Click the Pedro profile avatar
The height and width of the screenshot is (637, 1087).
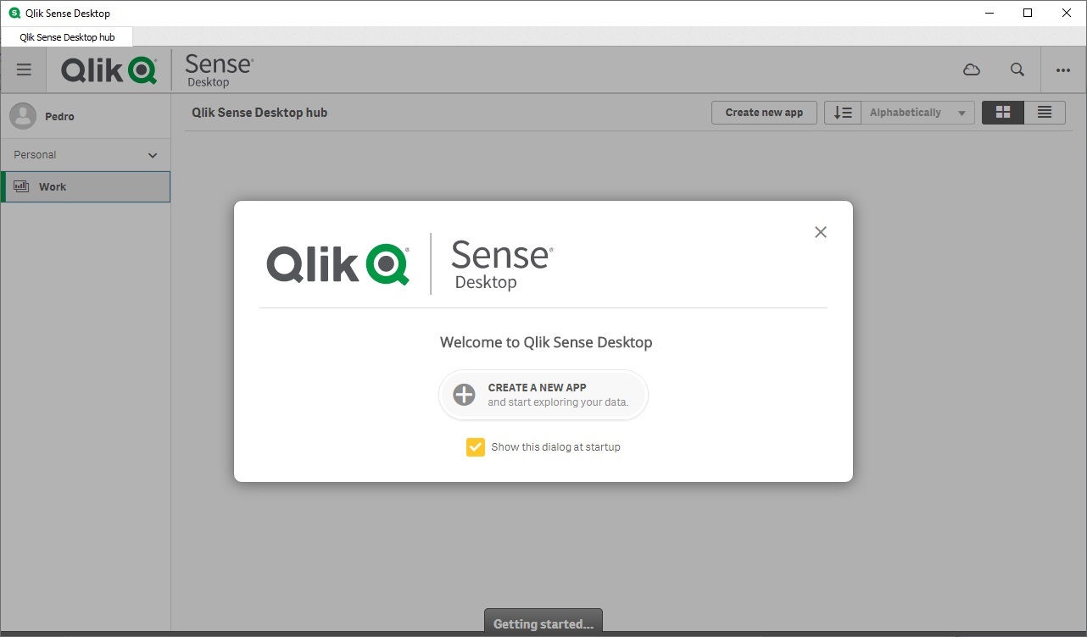point(23,115)
